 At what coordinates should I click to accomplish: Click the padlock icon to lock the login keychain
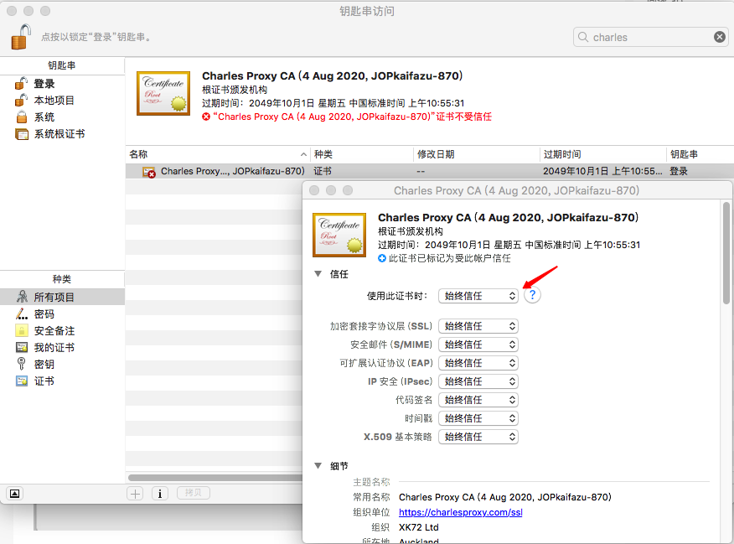[x=21, y=37]
